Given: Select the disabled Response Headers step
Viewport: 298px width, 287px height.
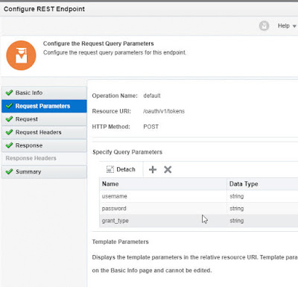Looking at the screenshot, I should click(x=44, y=158).
